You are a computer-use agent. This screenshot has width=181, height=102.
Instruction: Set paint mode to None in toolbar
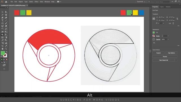click(x=7, y=59)
